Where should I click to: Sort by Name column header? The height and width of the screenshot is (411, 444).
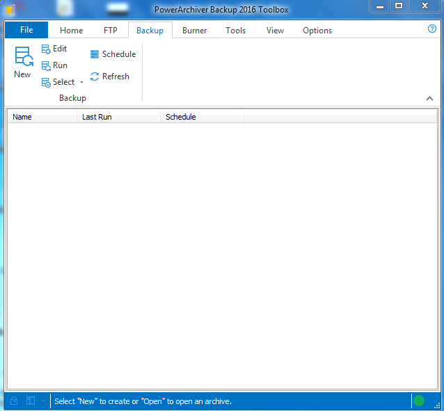pos(42,117)
